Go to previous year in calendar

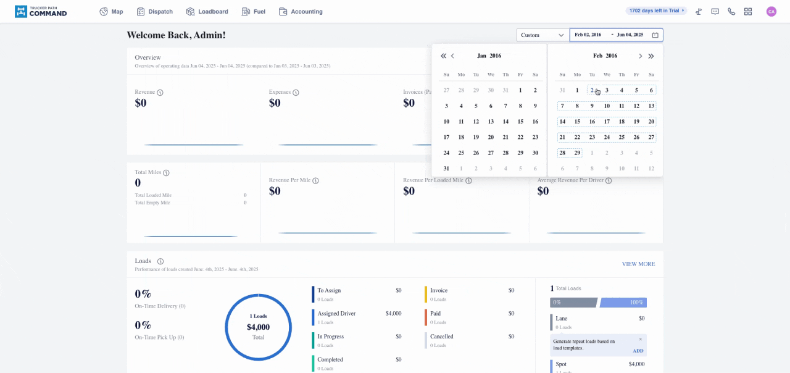point(443,56)
